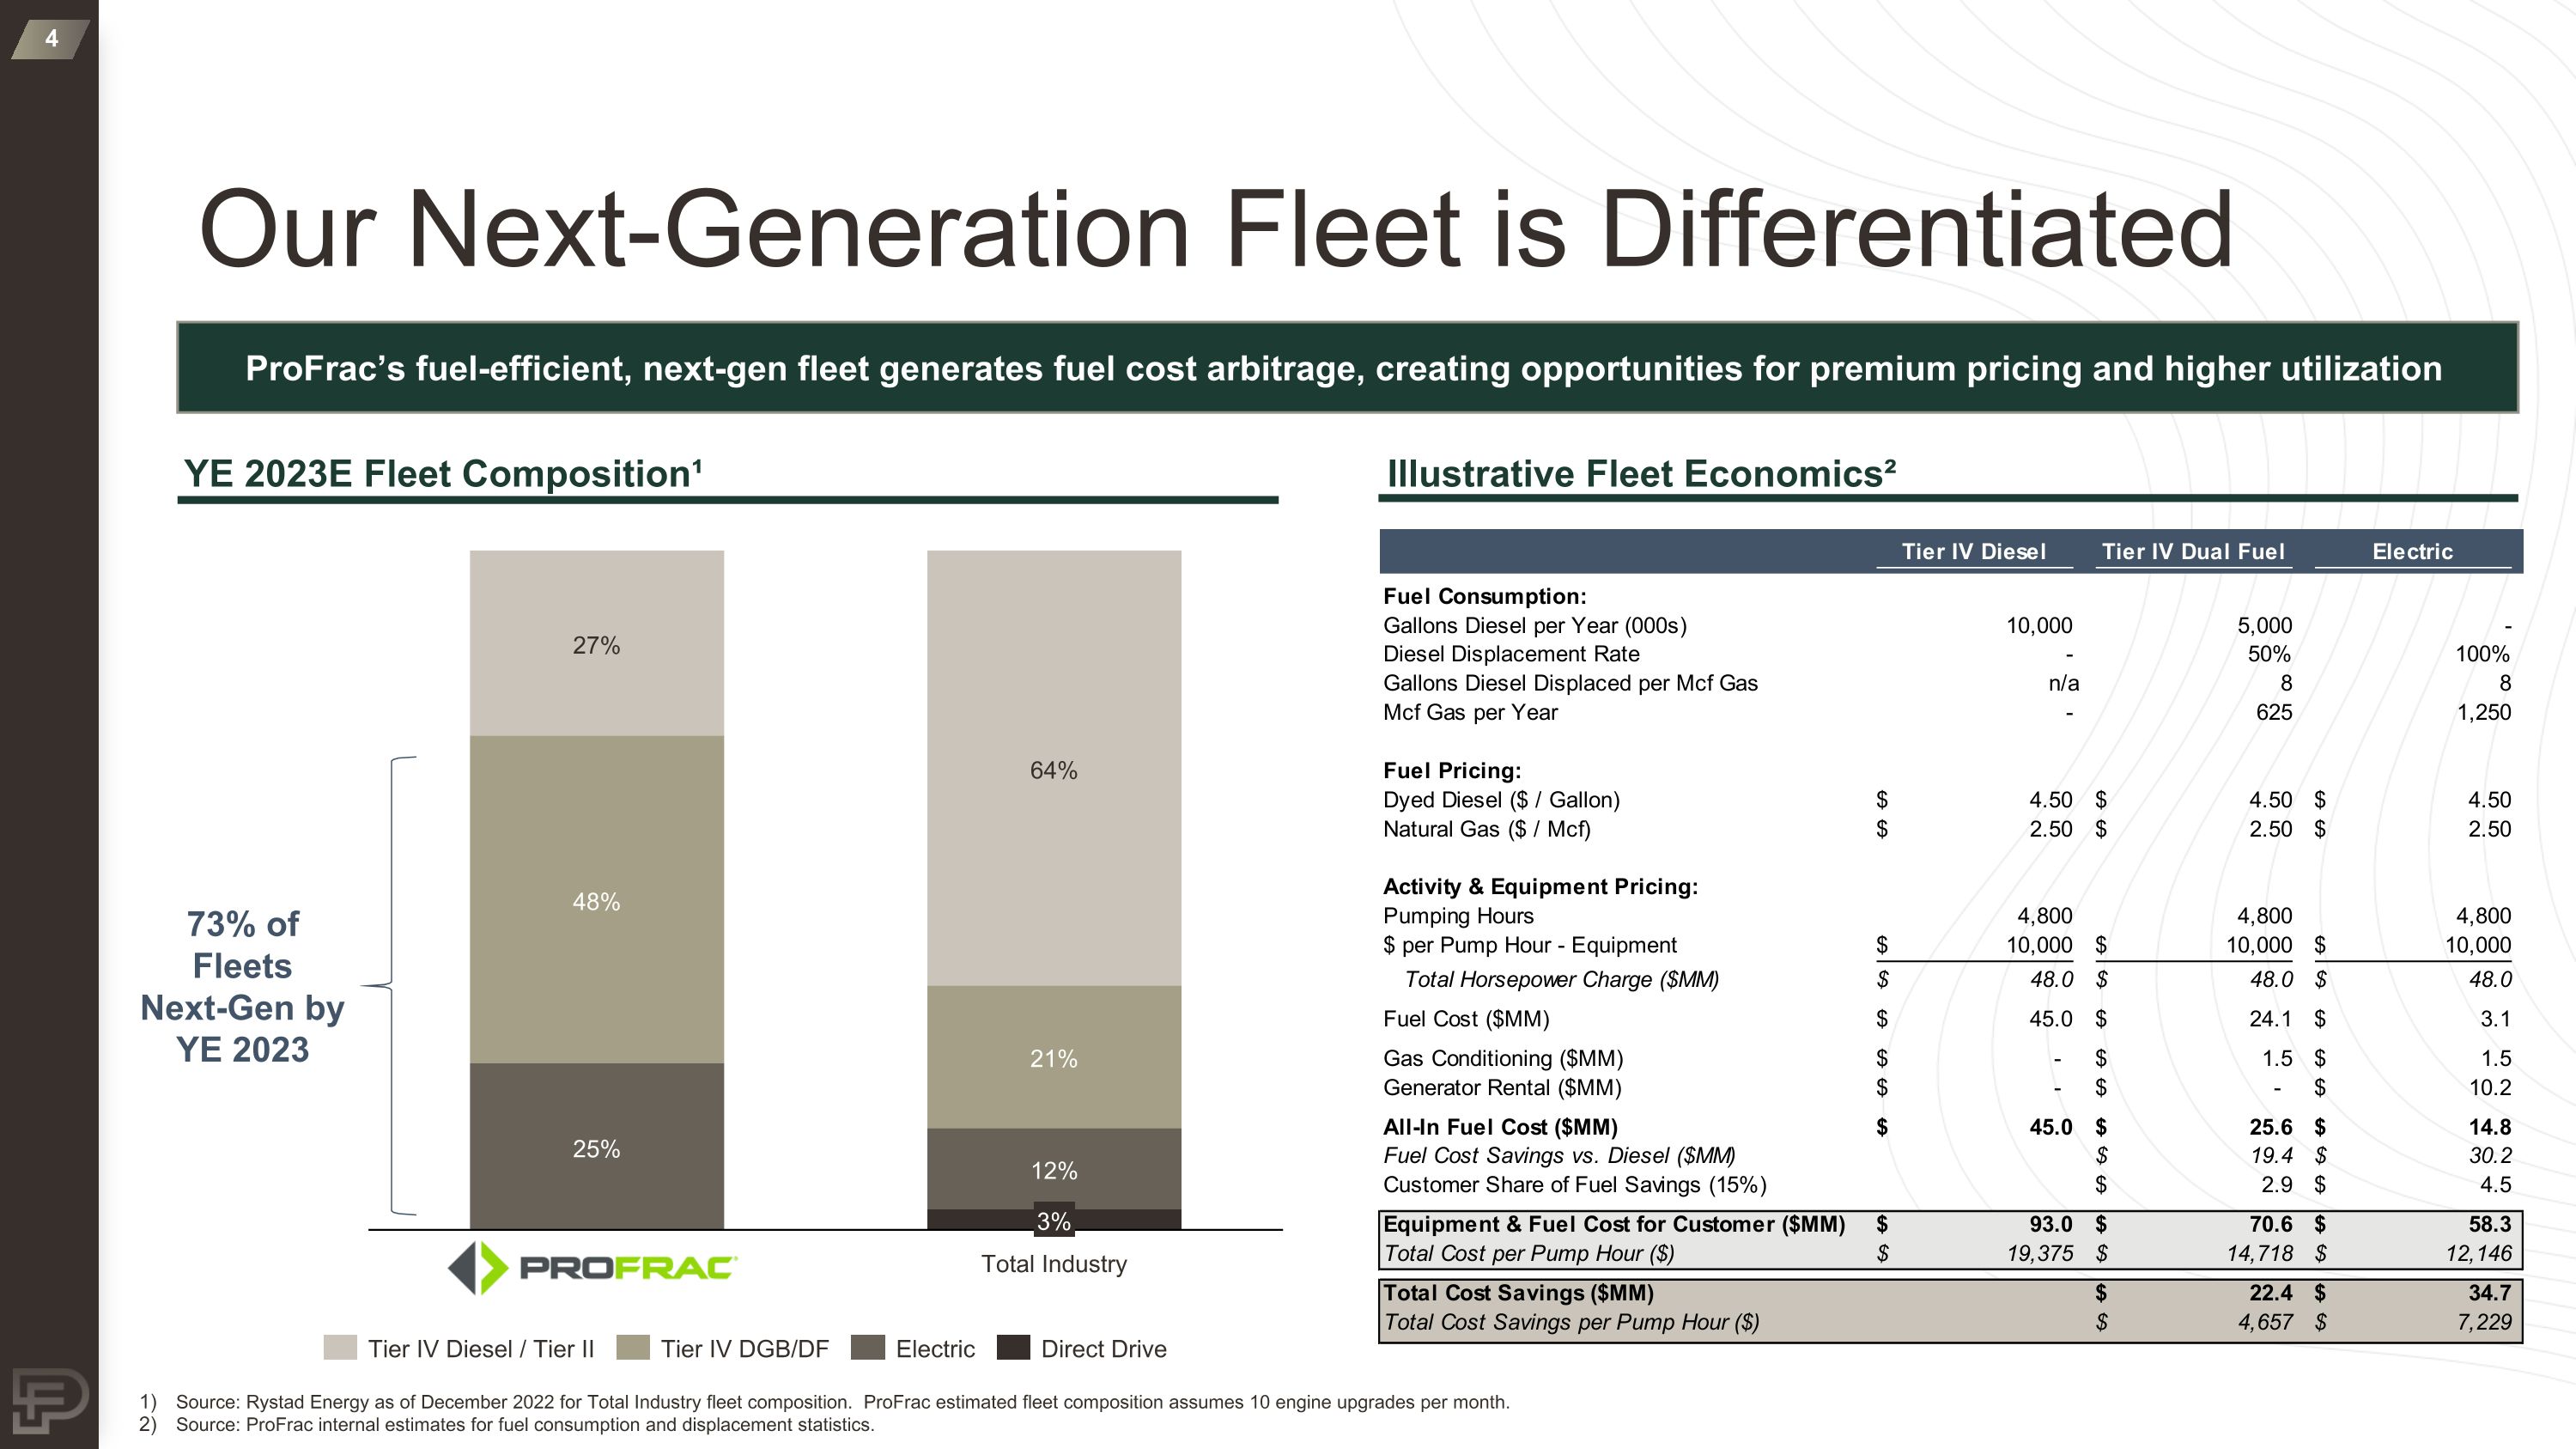The height and width of the screenshot is (1449, 2576).
Task: Click the slide number 4 badge
Action: (51, 39)
